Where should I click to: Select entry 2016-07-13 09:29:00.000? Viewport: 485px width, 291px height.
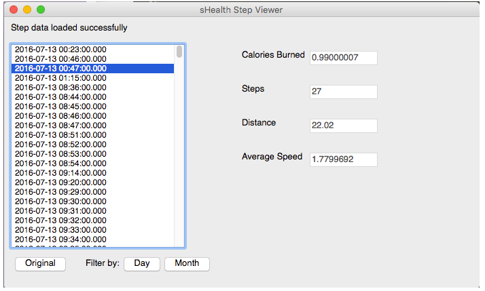[x=92, y=192]
